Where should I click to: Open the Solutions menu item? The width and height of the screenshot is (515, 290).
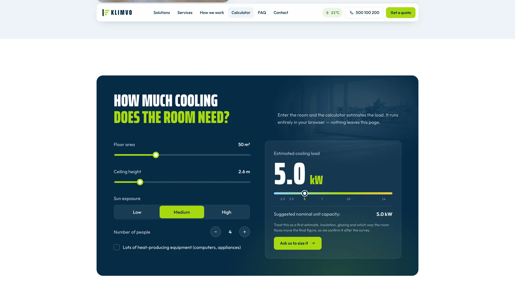pos(161,13)
